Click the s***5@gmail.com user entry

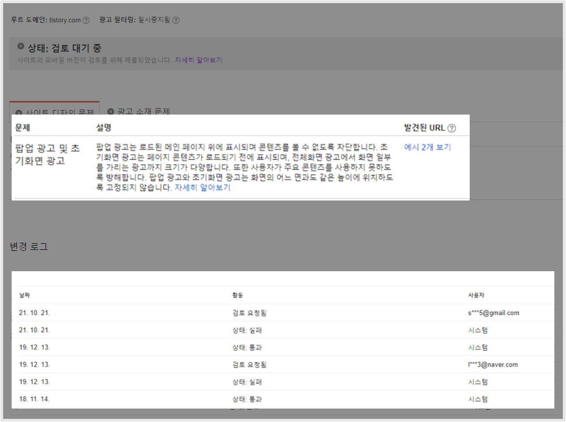[x=494, y=312]
